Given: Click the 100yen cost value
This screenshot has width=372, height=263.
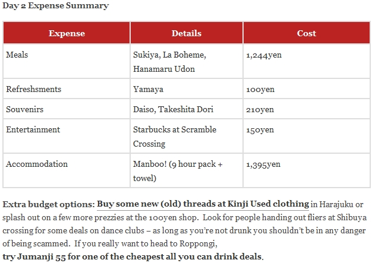Looking at the screenshot, I should point(260,89).
